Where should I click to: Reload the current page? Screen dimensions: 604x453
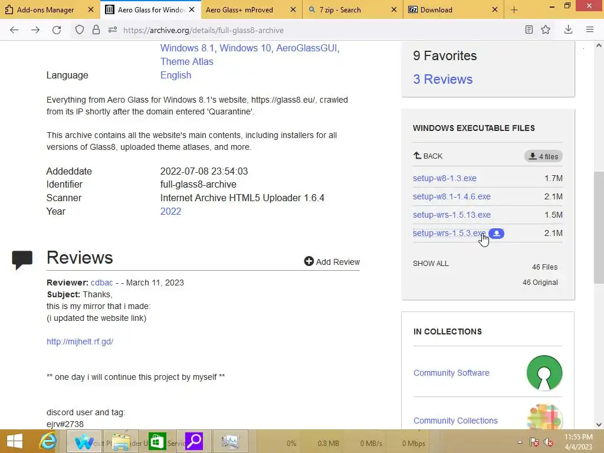57,30
